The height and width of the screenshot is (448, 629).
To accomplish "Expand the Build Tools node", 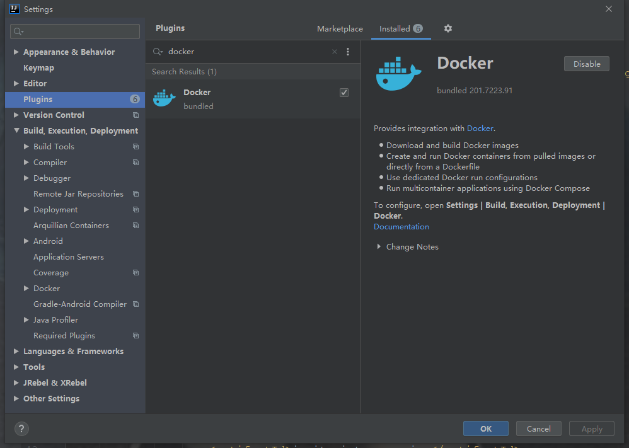I will (26, 146).
